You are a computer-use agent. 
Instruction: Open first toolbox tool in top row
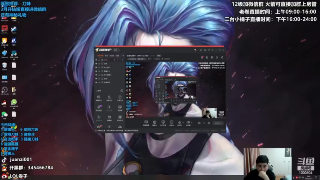[99, 98]
